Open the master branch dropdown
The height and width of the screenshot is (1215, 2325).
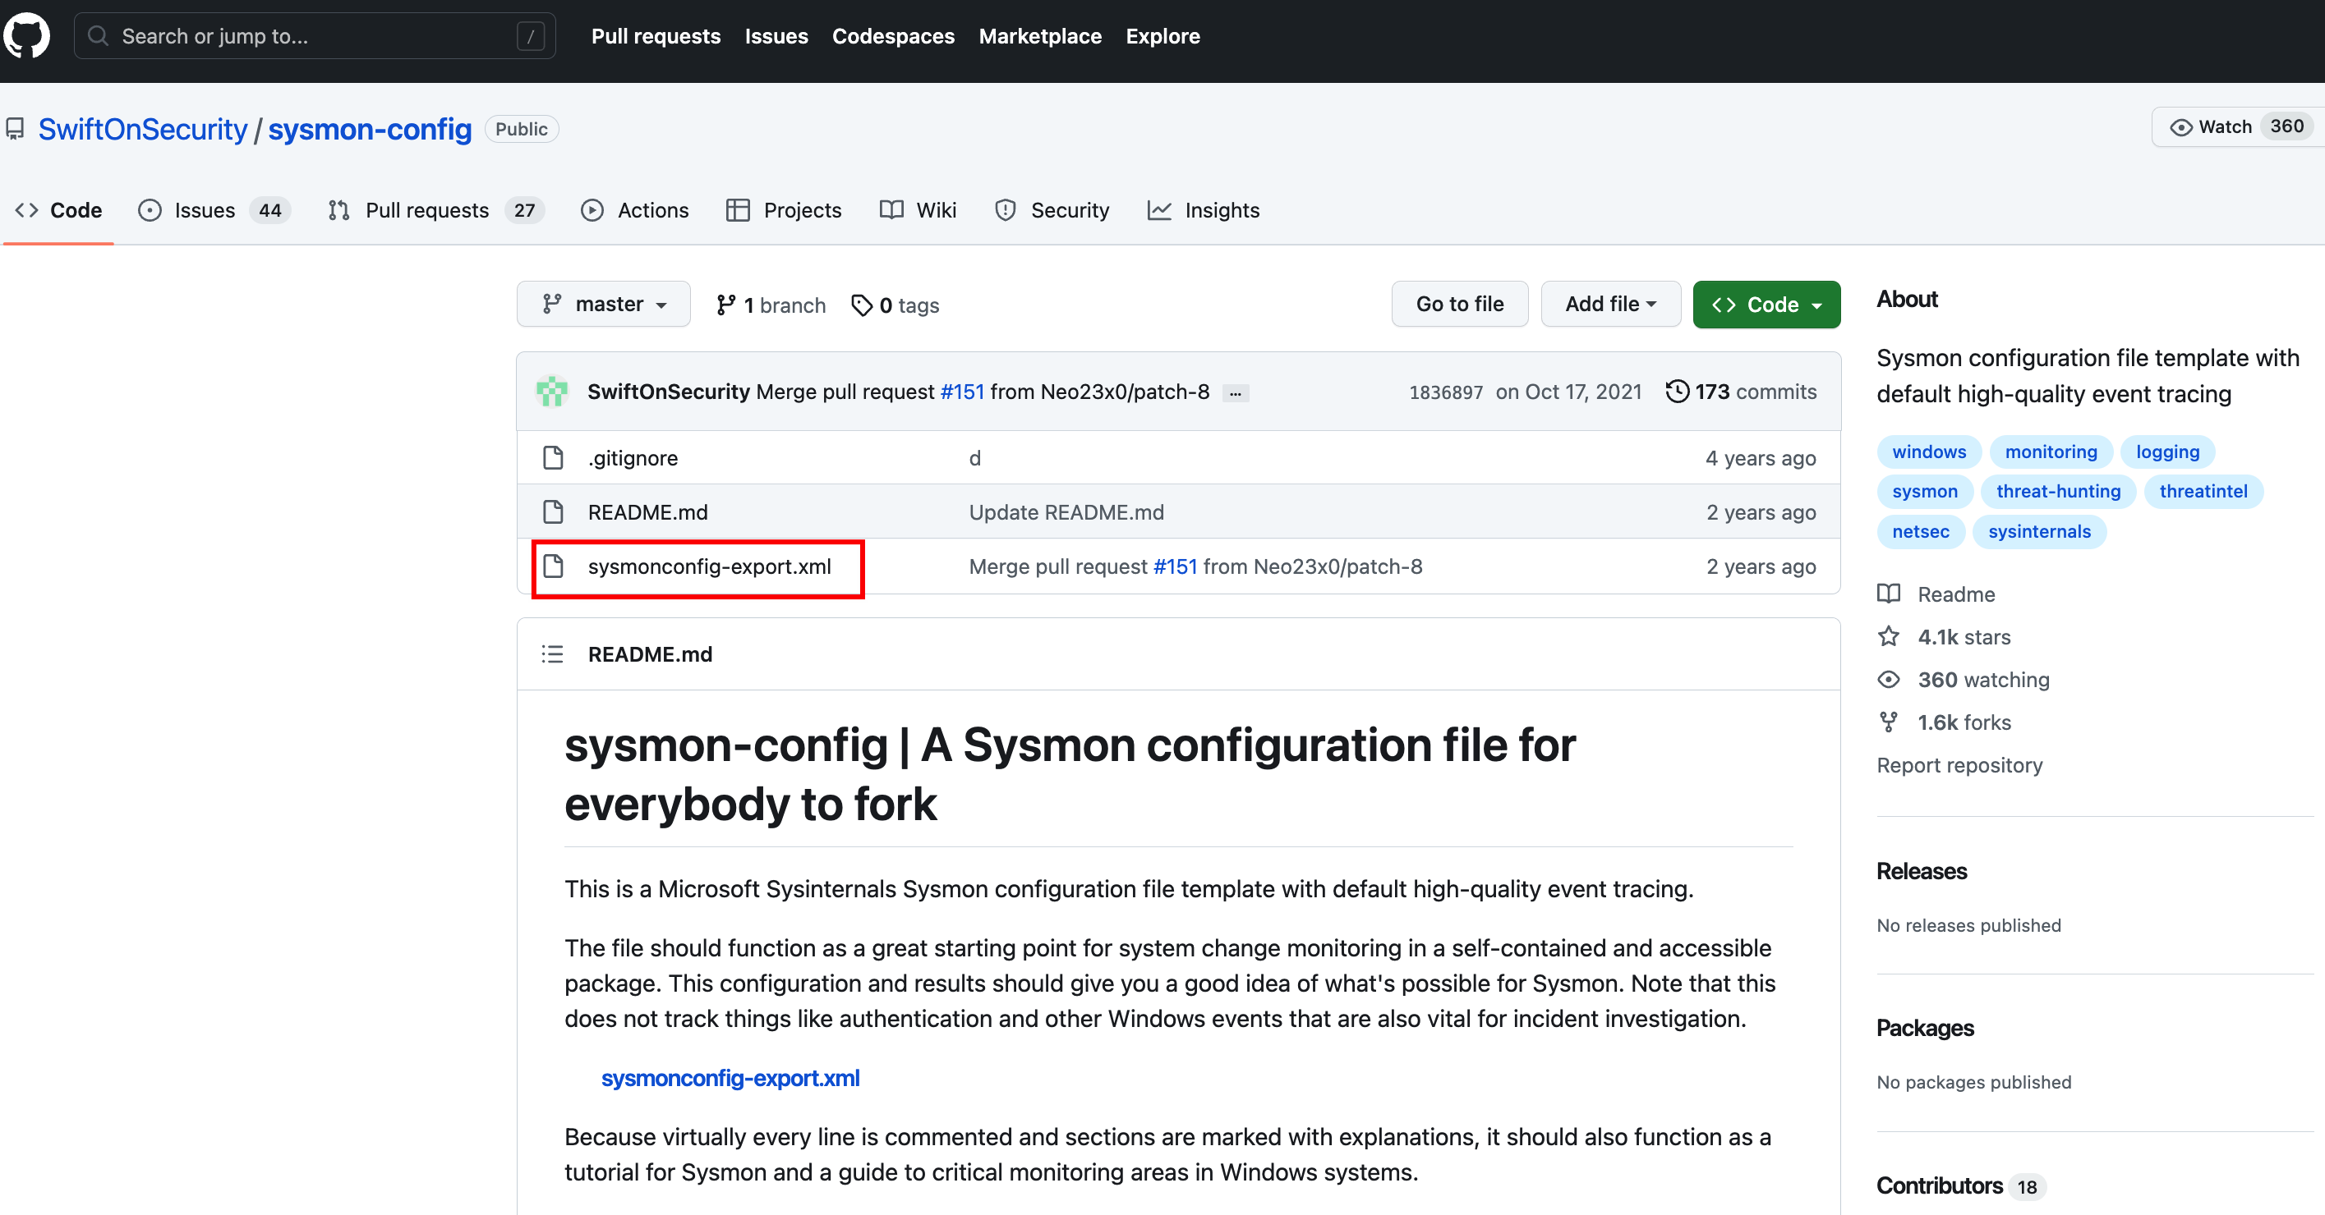click(x=604, y=304)
